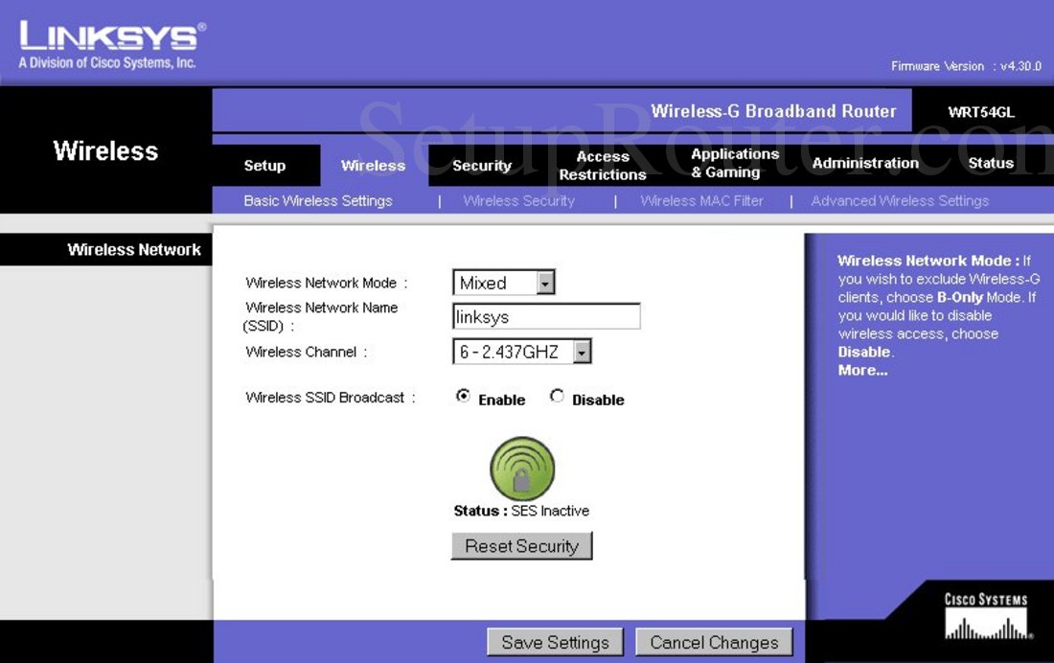Open the Administration tab
Viewport: 1054px width, 663px height.
tap(865, 163)
